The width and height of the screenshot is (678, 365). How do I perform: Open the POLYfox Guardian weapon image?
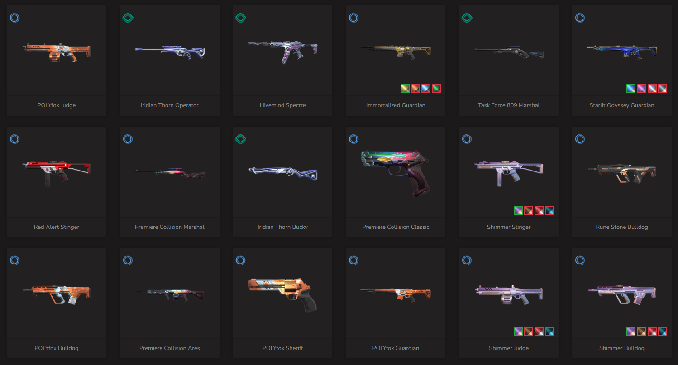point(395,293)
